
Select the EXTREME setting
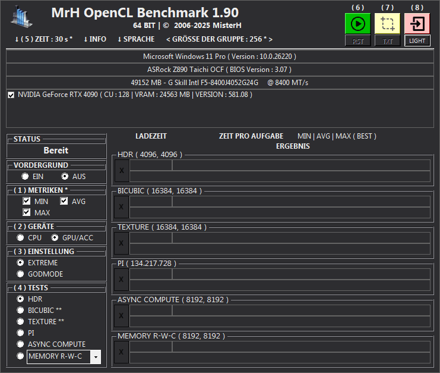tap(20, 262)
